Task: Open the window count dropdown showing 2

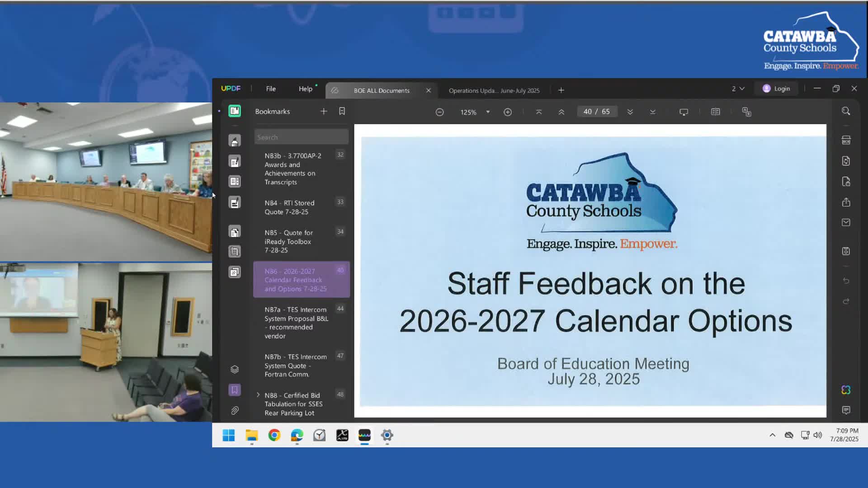Action: (x=738, y=89)
